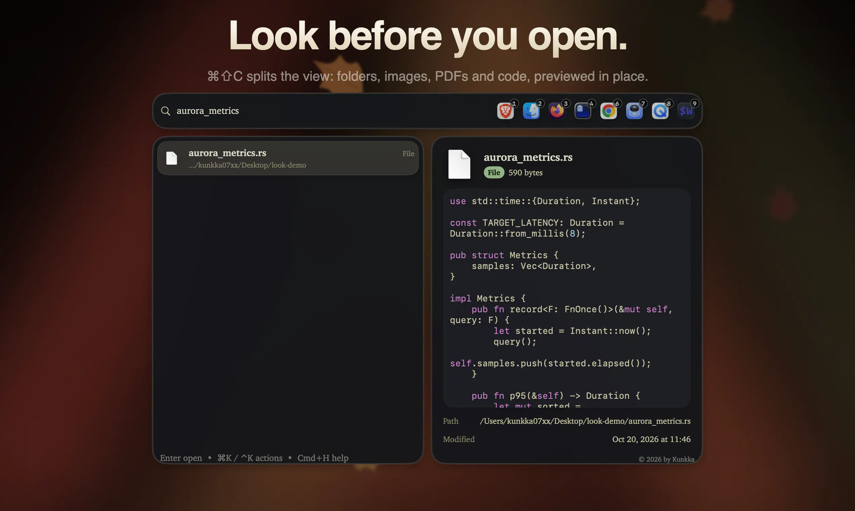Launch the Firefox shortcut icon
The height and width of the screenshot is (511, 855).
click(x=557, y=111)
